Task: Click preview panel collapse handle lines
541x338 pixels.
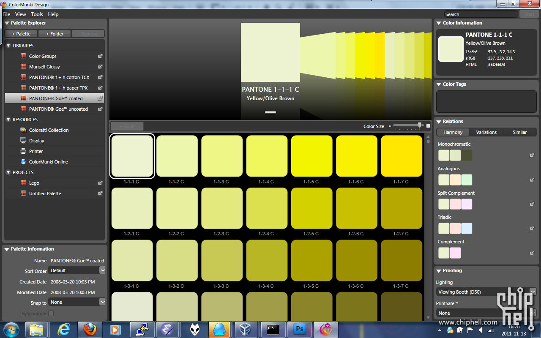Action: pyautogui.click(x=270, y=112)
